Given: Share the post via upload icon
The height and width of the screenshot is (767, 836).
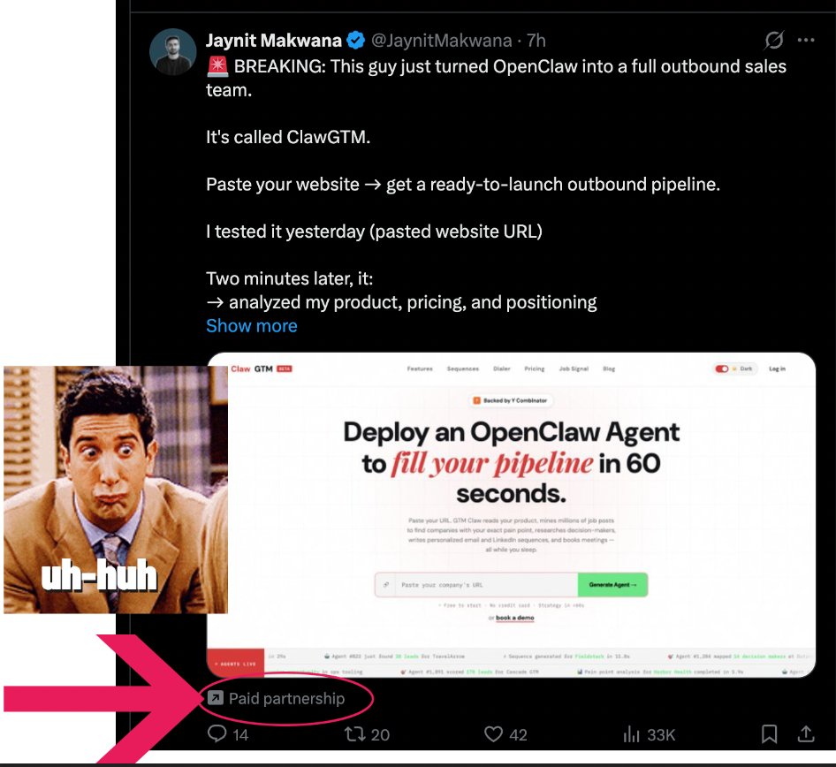Looking at the screenshot, I should (x=806, y=734).
